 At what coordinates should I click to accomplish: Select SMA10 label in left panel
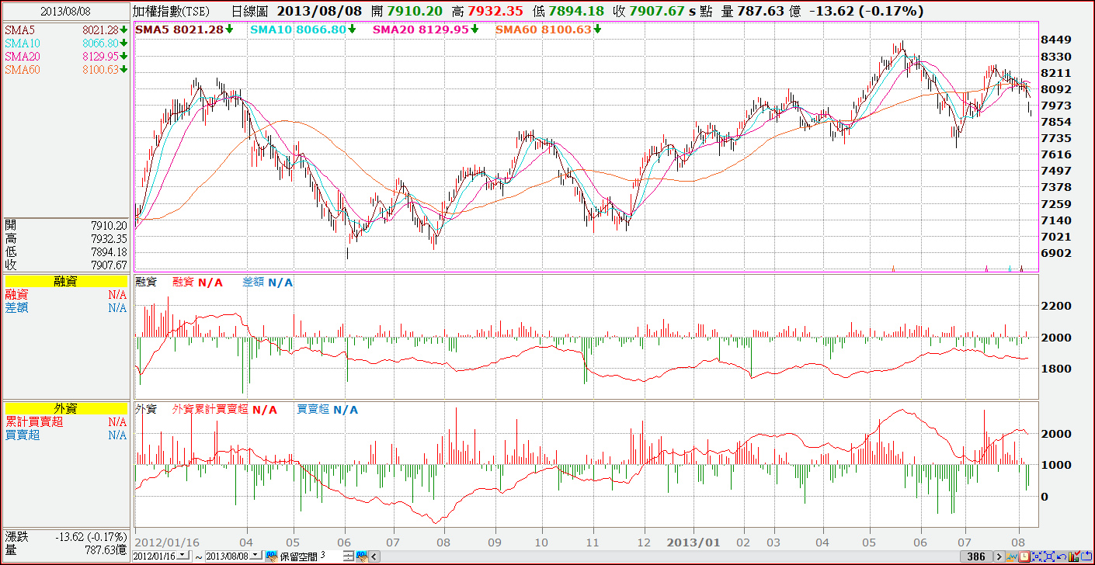pyautogui.click(x=21, y=43)
